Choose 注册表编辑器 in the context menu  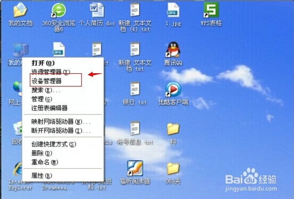(63, 108)
